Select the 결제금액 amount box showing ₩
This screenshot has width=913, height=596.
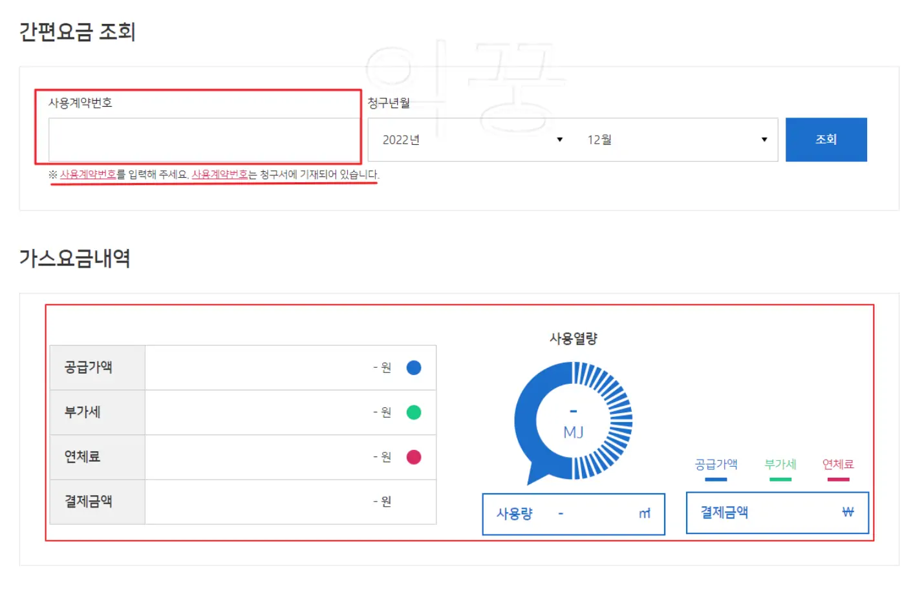click(777, 513)
